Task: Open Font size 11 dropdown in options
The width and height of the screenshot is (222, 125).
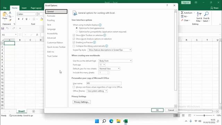Action: pyautogui.click(x=102, y=65)
